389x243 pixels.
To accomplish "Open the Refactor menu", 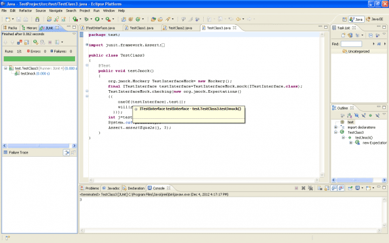I will [x=25, y=10].
